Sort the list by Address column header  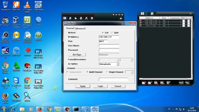pos(149,18)
